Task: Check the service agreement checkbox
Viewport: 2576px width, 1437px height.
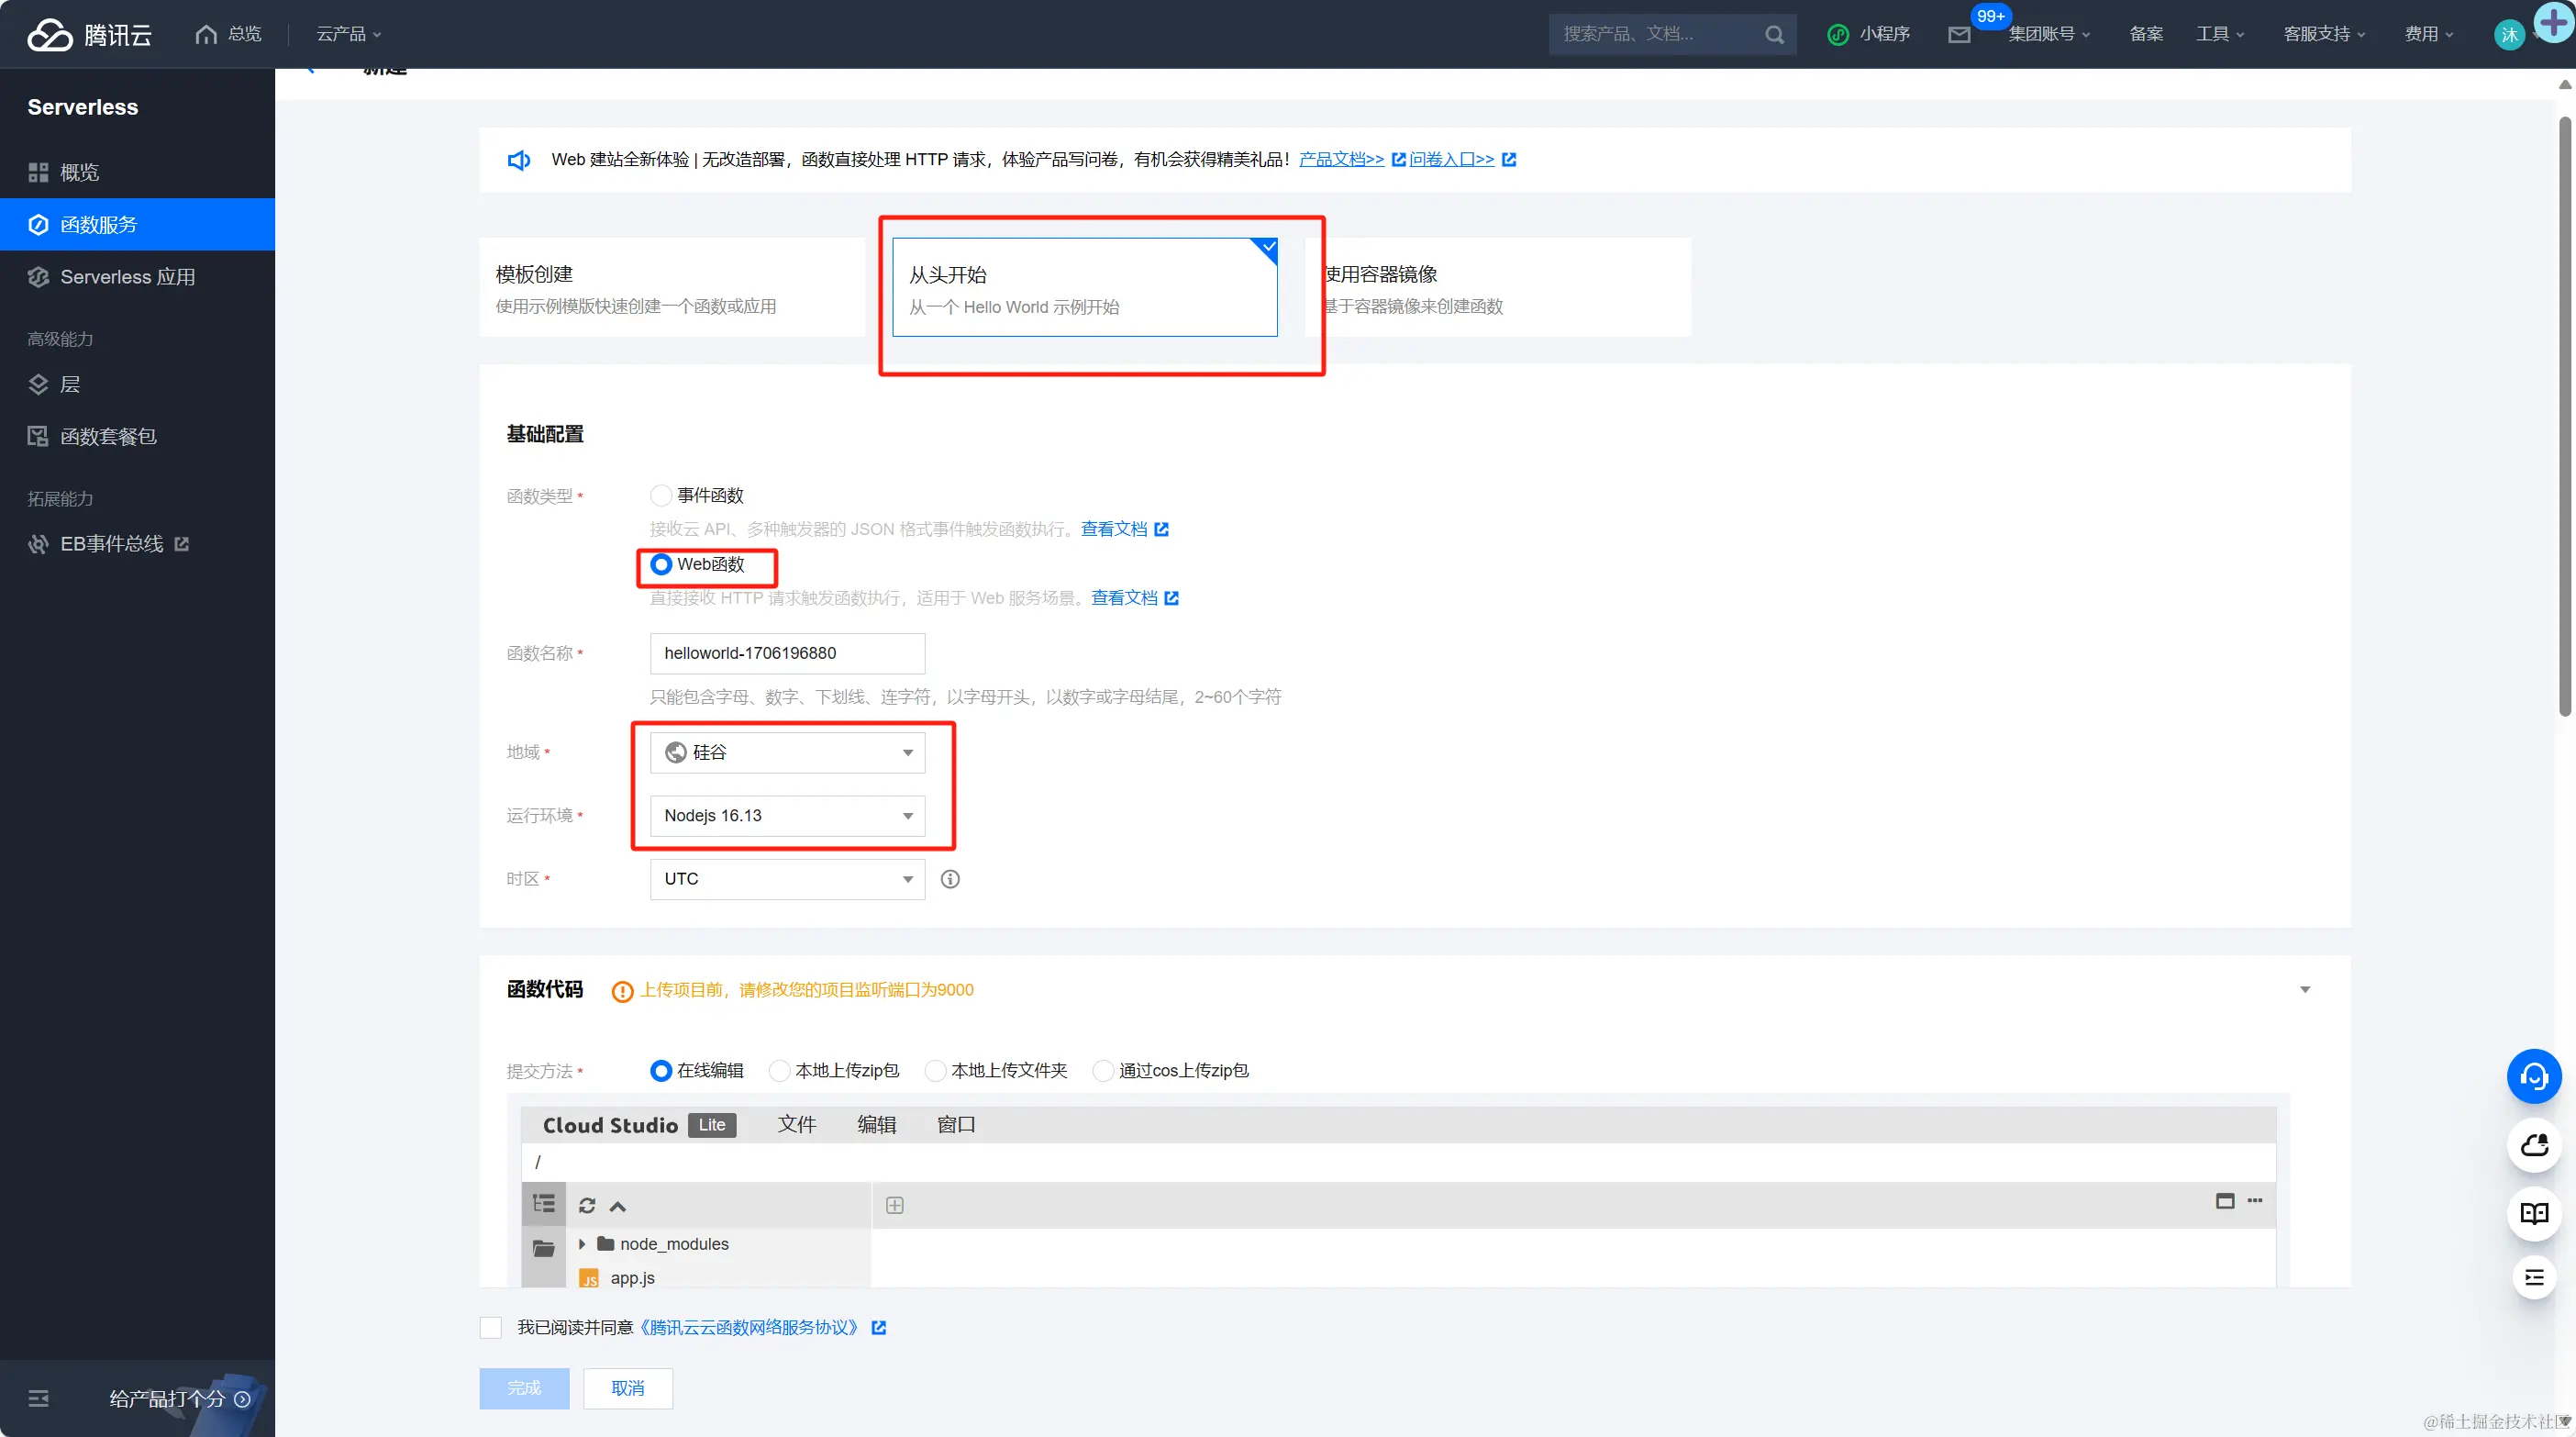Action: [x=491, y=1327]
